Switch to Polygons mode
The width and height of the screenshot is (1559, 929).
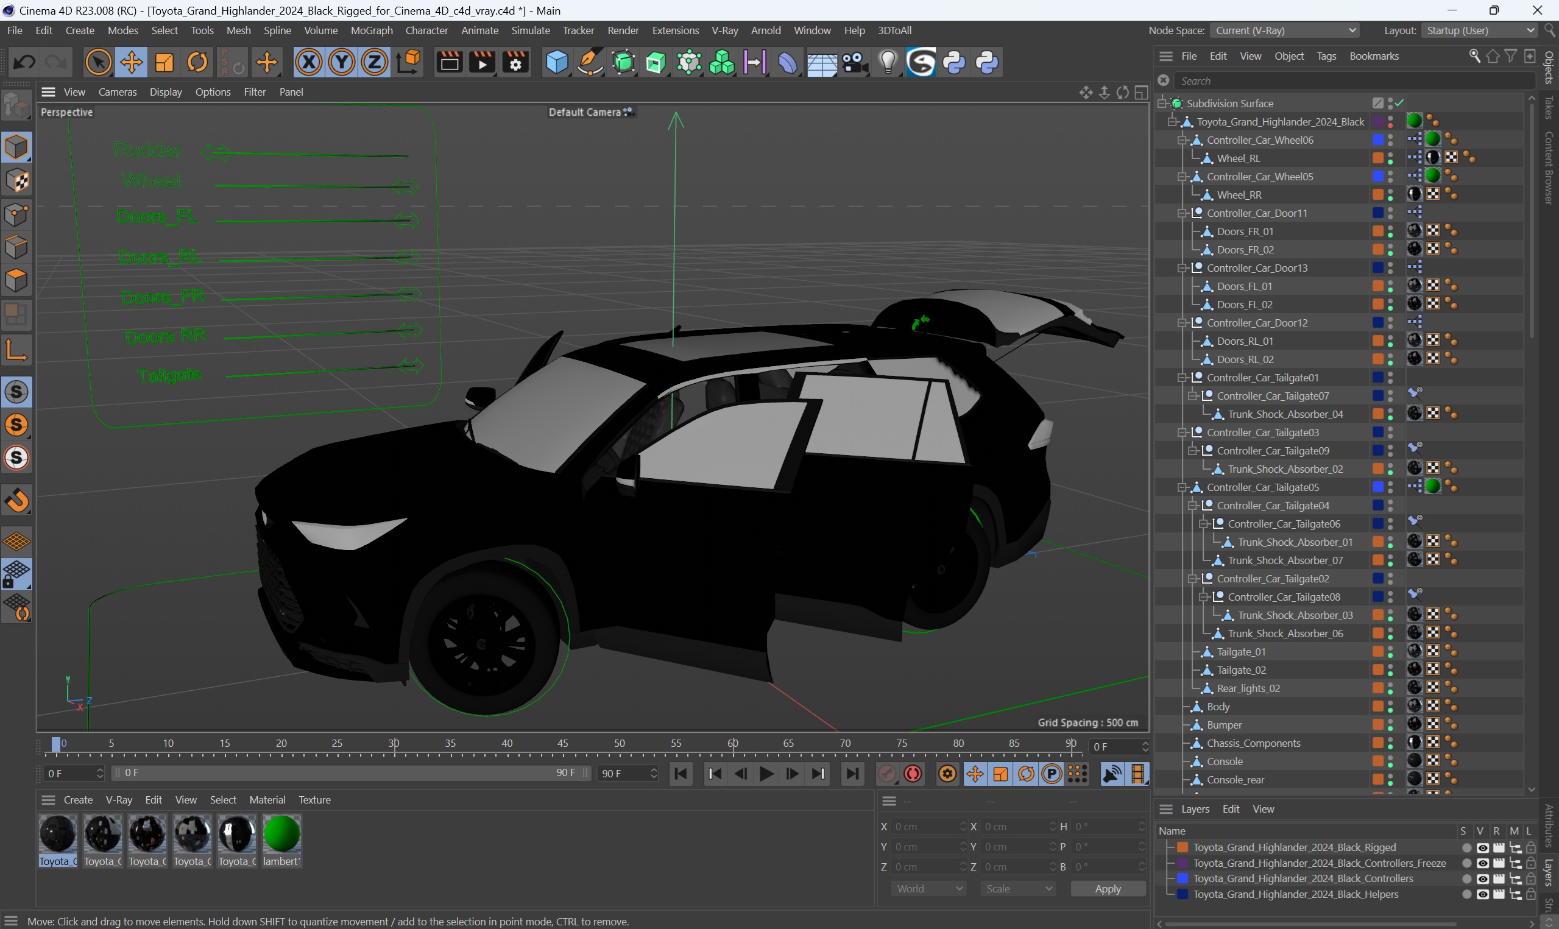pyautogui.click(x=17, y=280)
